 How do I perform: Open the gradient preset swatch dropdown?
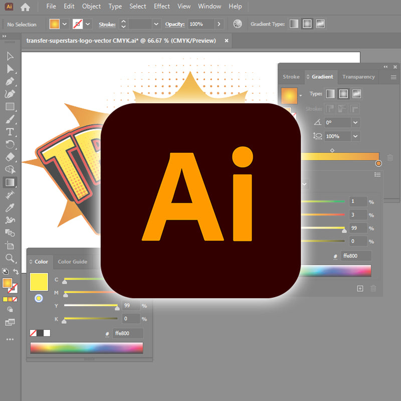pyautogui.click(x=300, y=96)
